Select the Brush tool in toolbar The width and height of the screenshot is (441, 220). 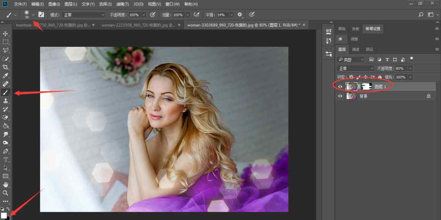click(6, 92)
